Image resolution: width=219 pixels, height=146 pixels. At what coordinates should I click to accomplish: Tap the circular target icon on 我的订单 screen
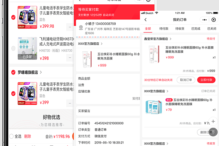click(214, 20)
